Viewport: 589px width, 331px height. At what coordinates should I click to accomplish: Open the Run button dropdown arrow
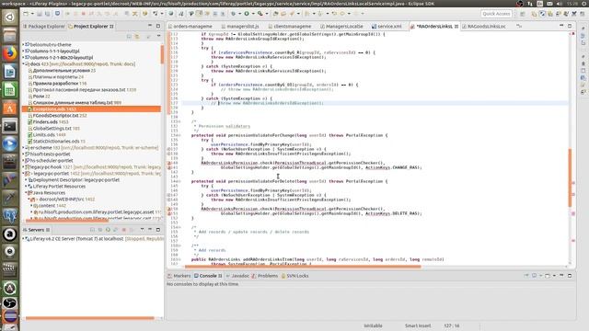(253, 14)
